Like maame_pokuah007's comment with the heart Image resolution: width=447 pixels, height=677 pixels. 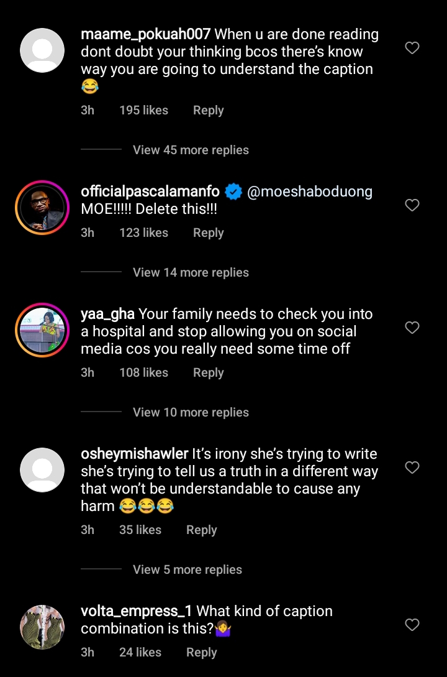coord(412,48)
